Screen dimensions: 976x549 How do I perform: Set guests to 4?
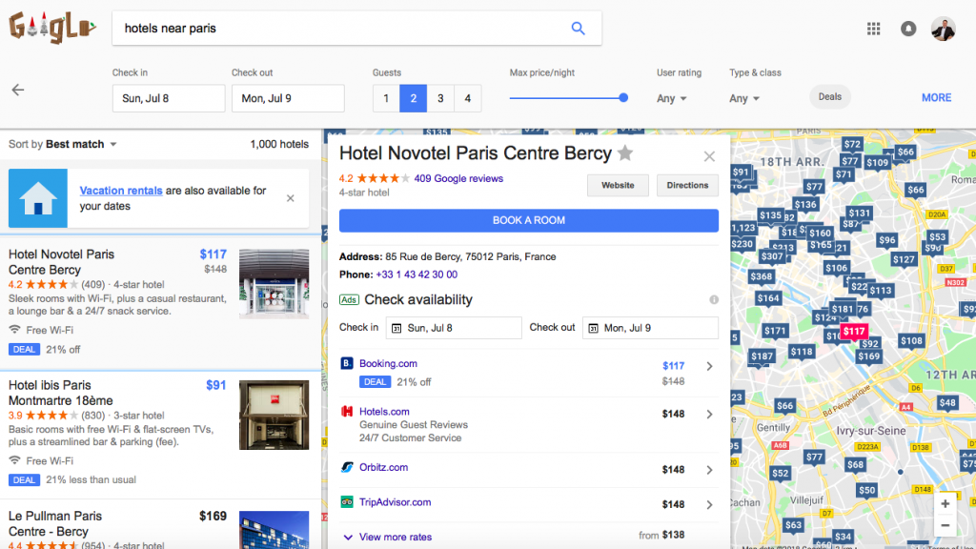[x=467, y=98]
